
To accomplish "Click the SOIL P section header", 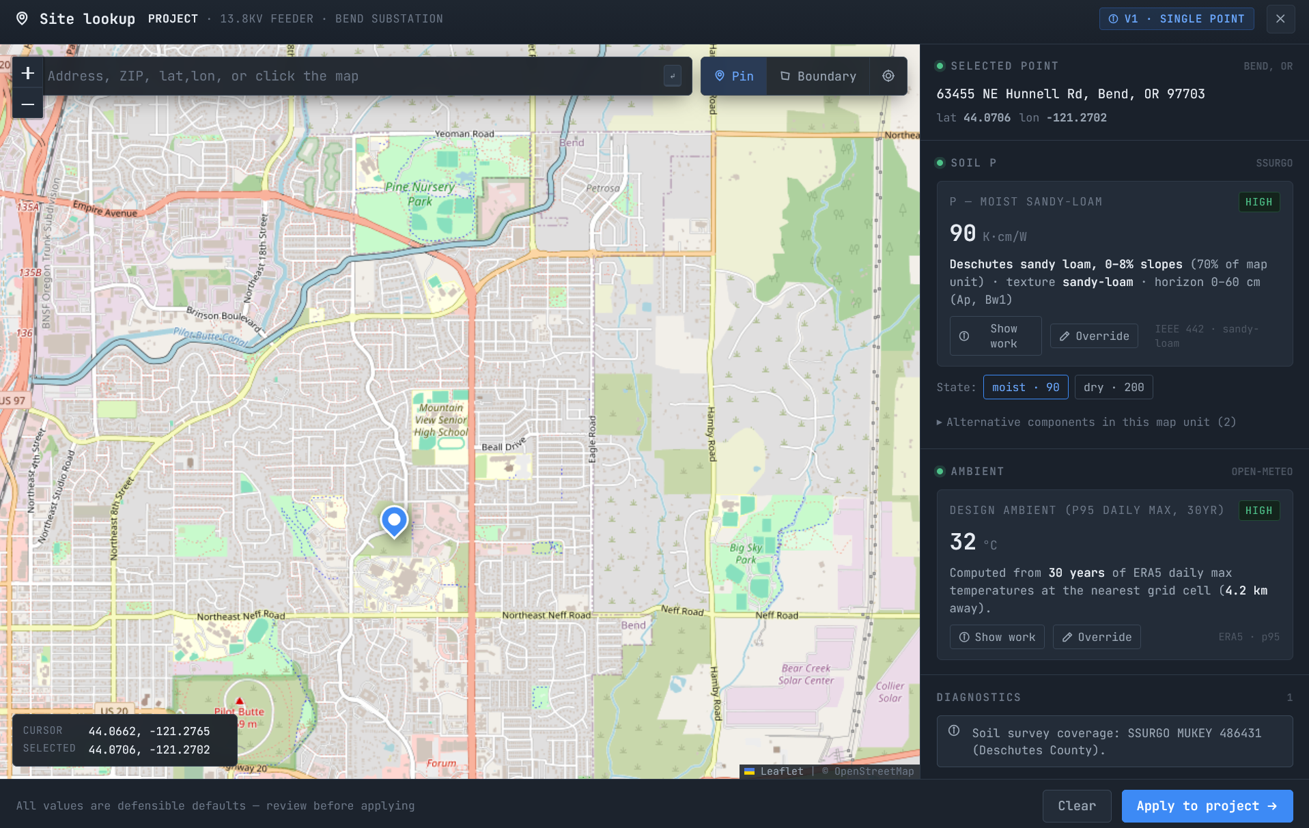I will pos(973,163).
